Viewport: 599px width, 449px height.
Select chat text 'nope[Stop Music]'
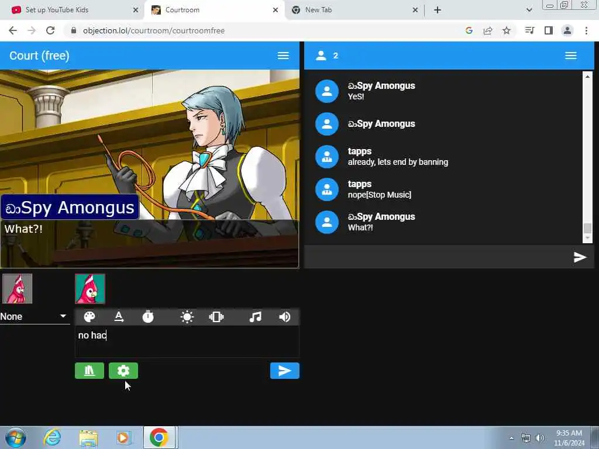coord(379,195)
